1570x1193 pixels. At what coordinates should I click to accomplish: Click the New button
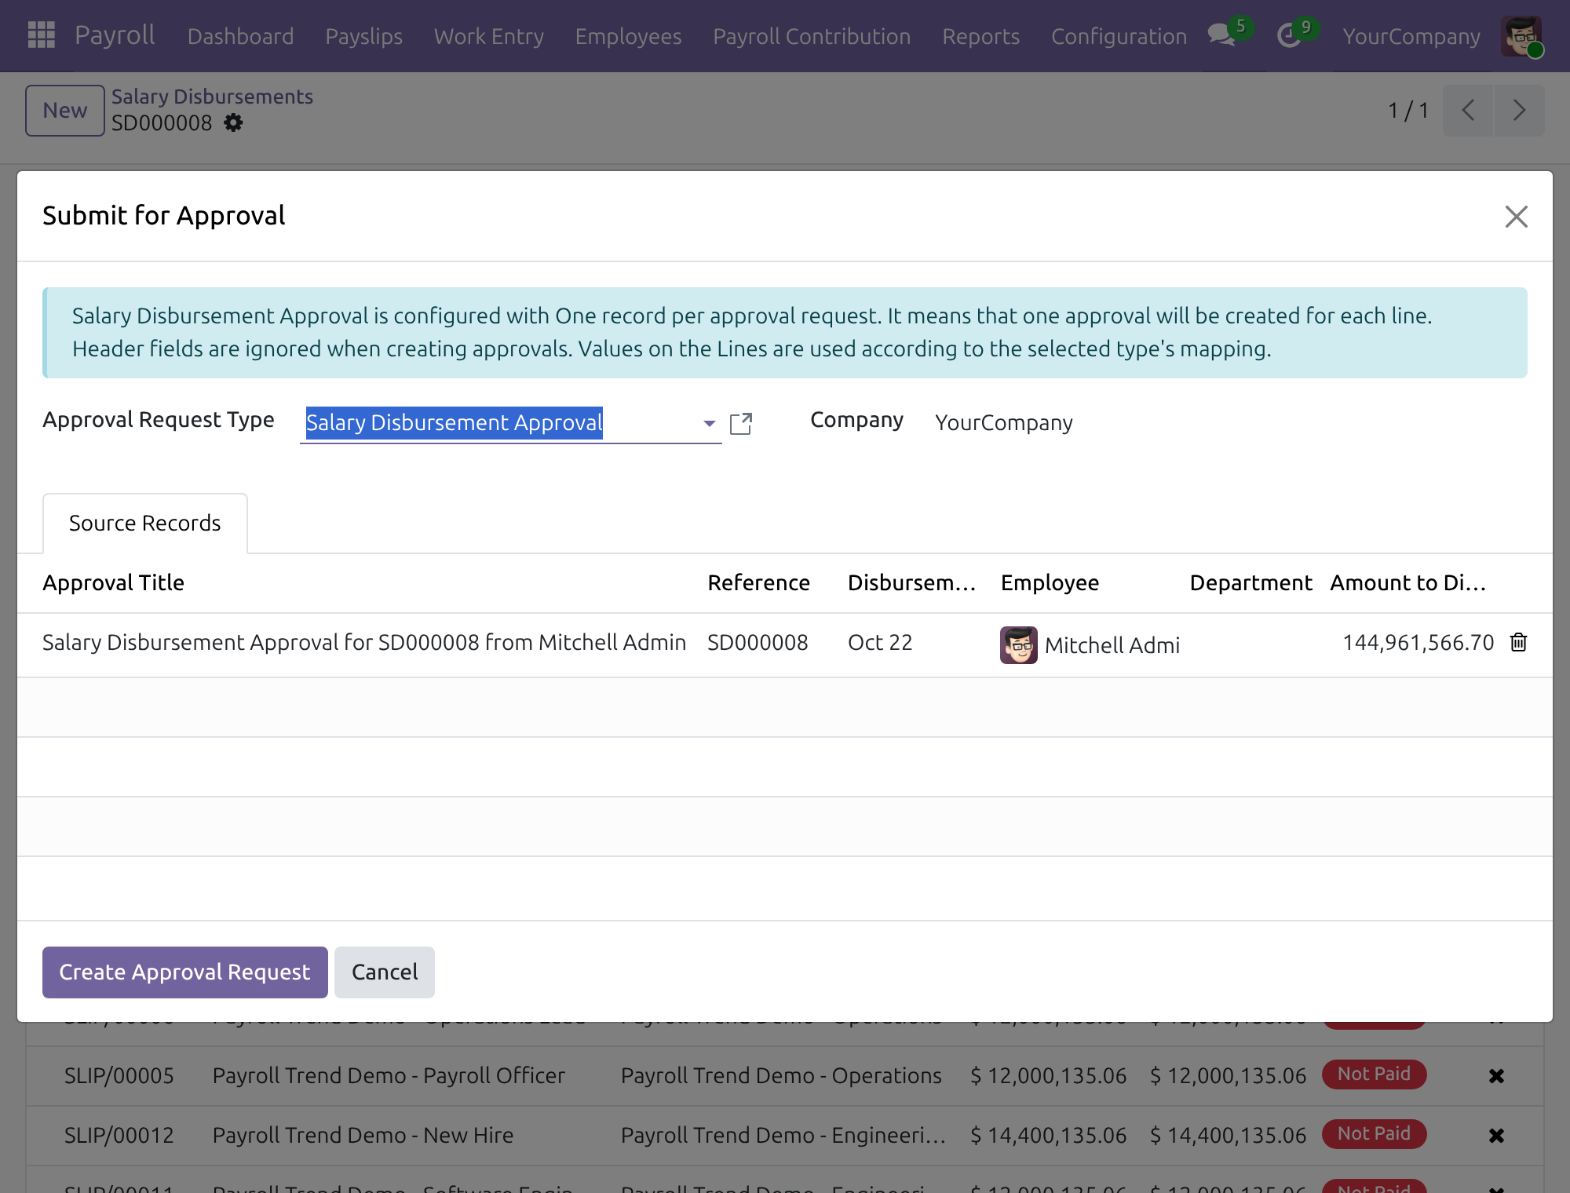coord(65,111)
